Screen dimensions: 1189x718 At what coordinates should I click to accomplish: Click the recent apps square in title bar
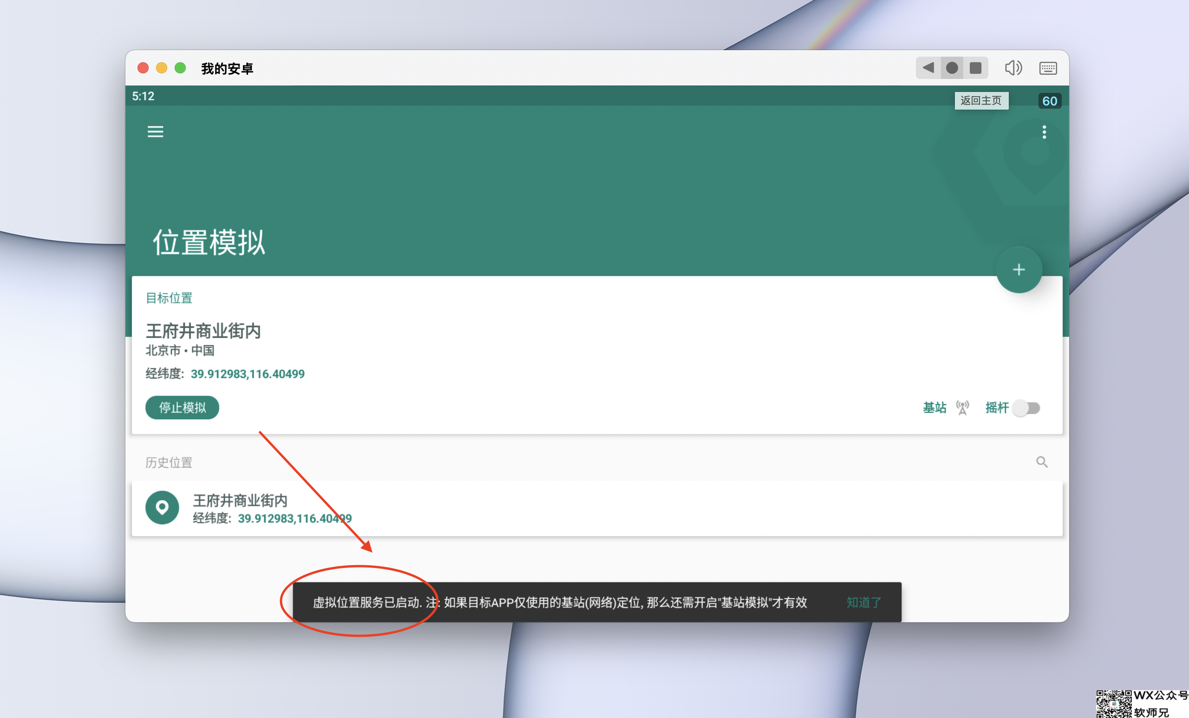coord(975,67)
